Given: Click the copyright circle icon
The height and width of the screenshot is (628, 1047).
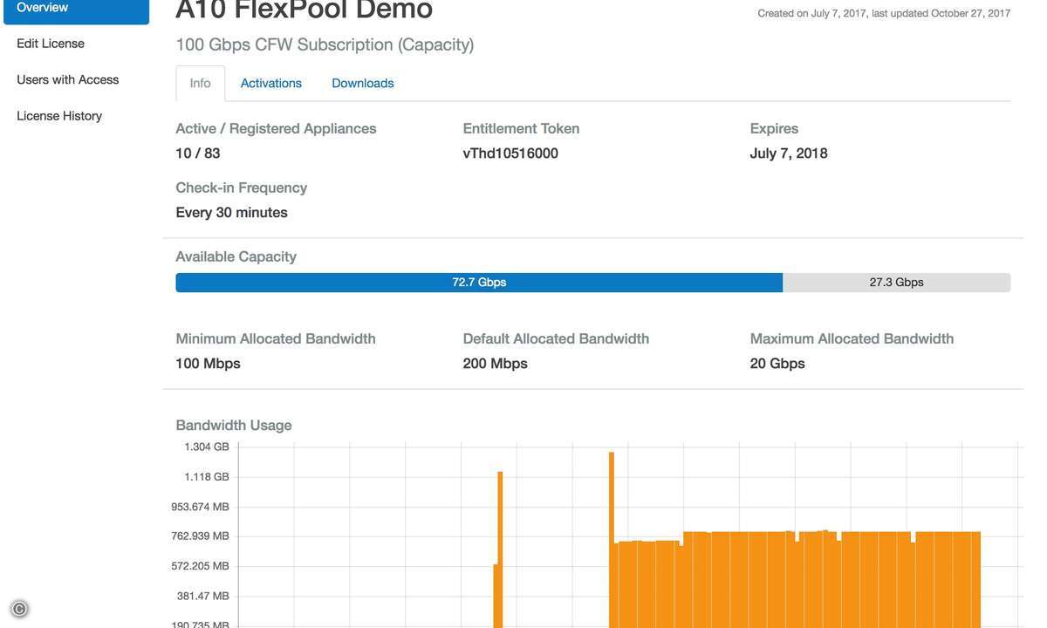Looking at the screenshot, I should coord(19,609).
